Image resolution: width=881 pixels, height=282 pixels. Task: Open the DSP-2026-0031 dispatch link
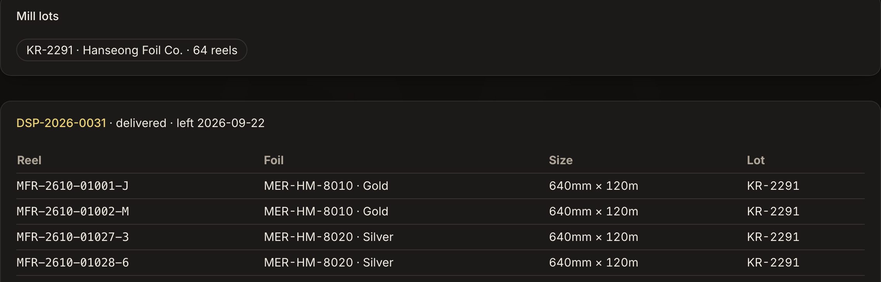tap(61, 123)
